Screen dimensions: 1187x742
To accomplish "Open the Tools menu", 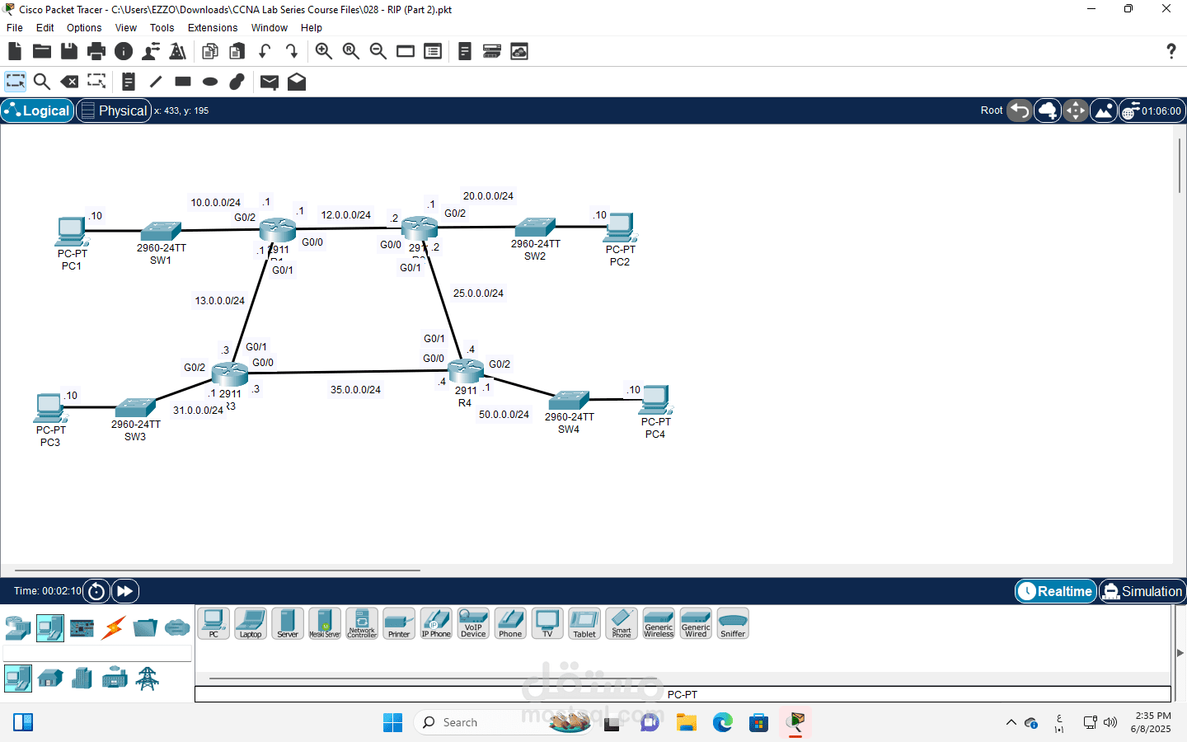I will (x=162, y=27).
